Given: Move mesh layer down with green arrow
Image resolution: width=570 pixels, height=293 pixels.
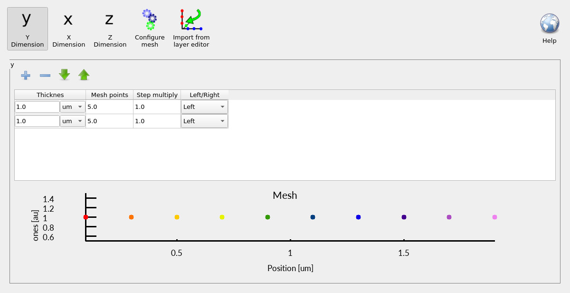Looking at the screenshot, I should coord(64,75).
